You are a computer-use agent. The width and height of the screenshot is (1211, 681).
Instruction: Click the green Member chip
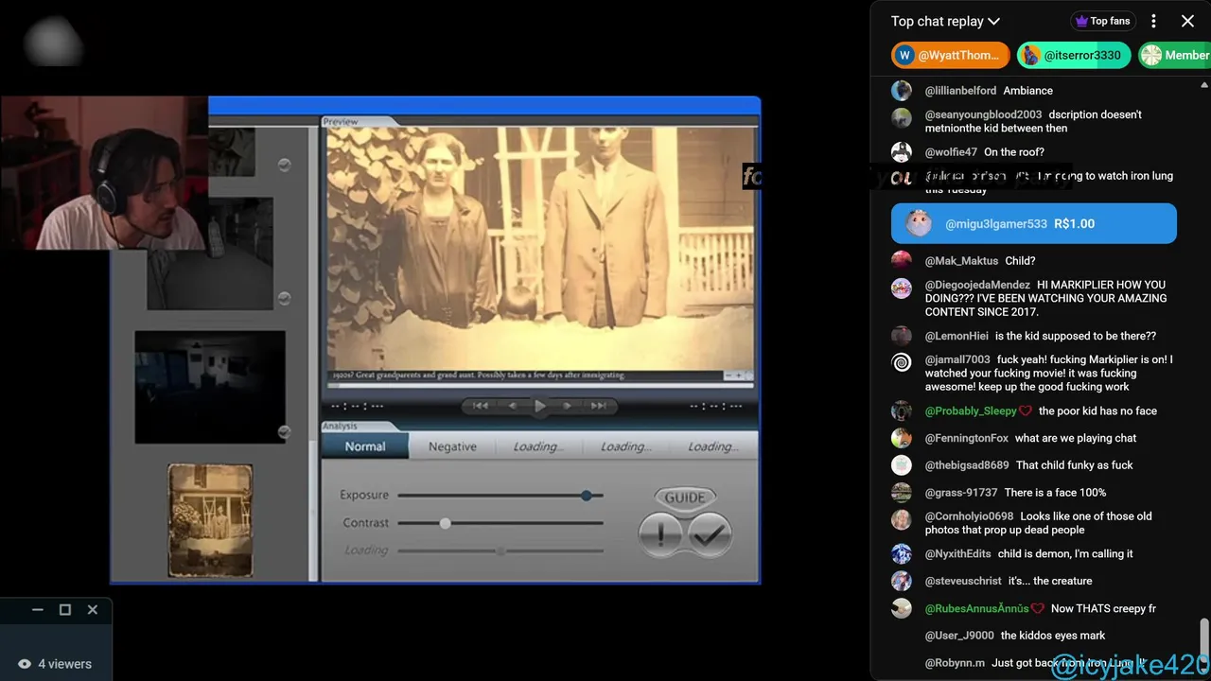point(1174,55)
